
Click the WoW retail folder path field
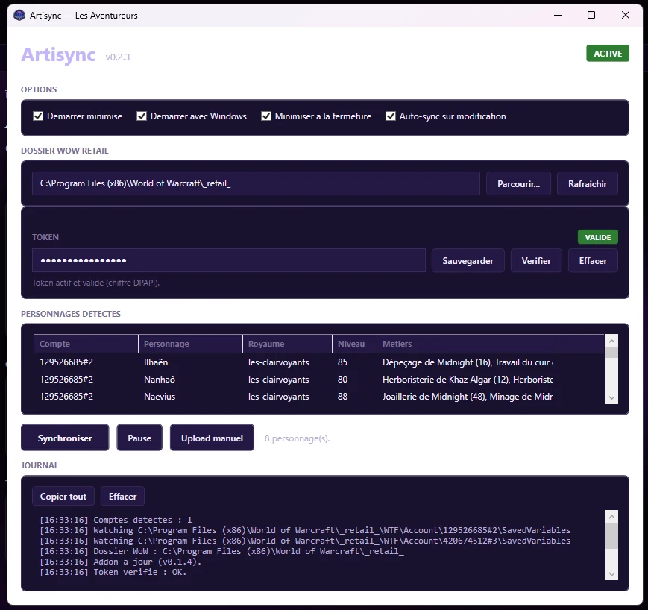coord(256,183)
